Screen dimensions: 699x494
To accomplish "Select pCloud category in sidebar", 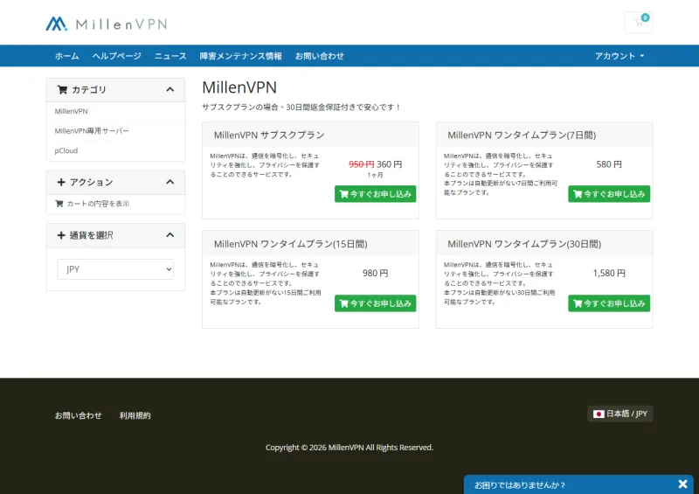I will (x=115, y=151).
